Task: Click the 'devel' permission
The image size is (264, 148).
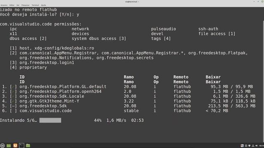Action: pyautogui.click(x=157, y=34)
